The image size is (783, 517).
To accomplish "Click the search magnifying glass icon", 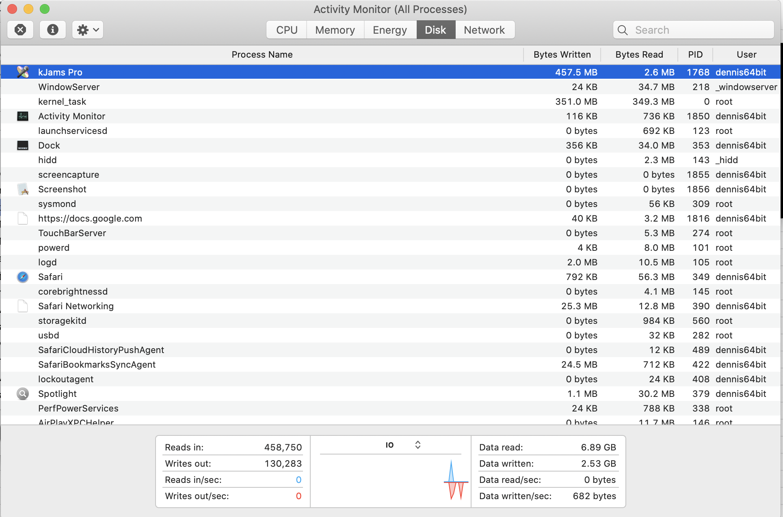I will tap(623, 30).
